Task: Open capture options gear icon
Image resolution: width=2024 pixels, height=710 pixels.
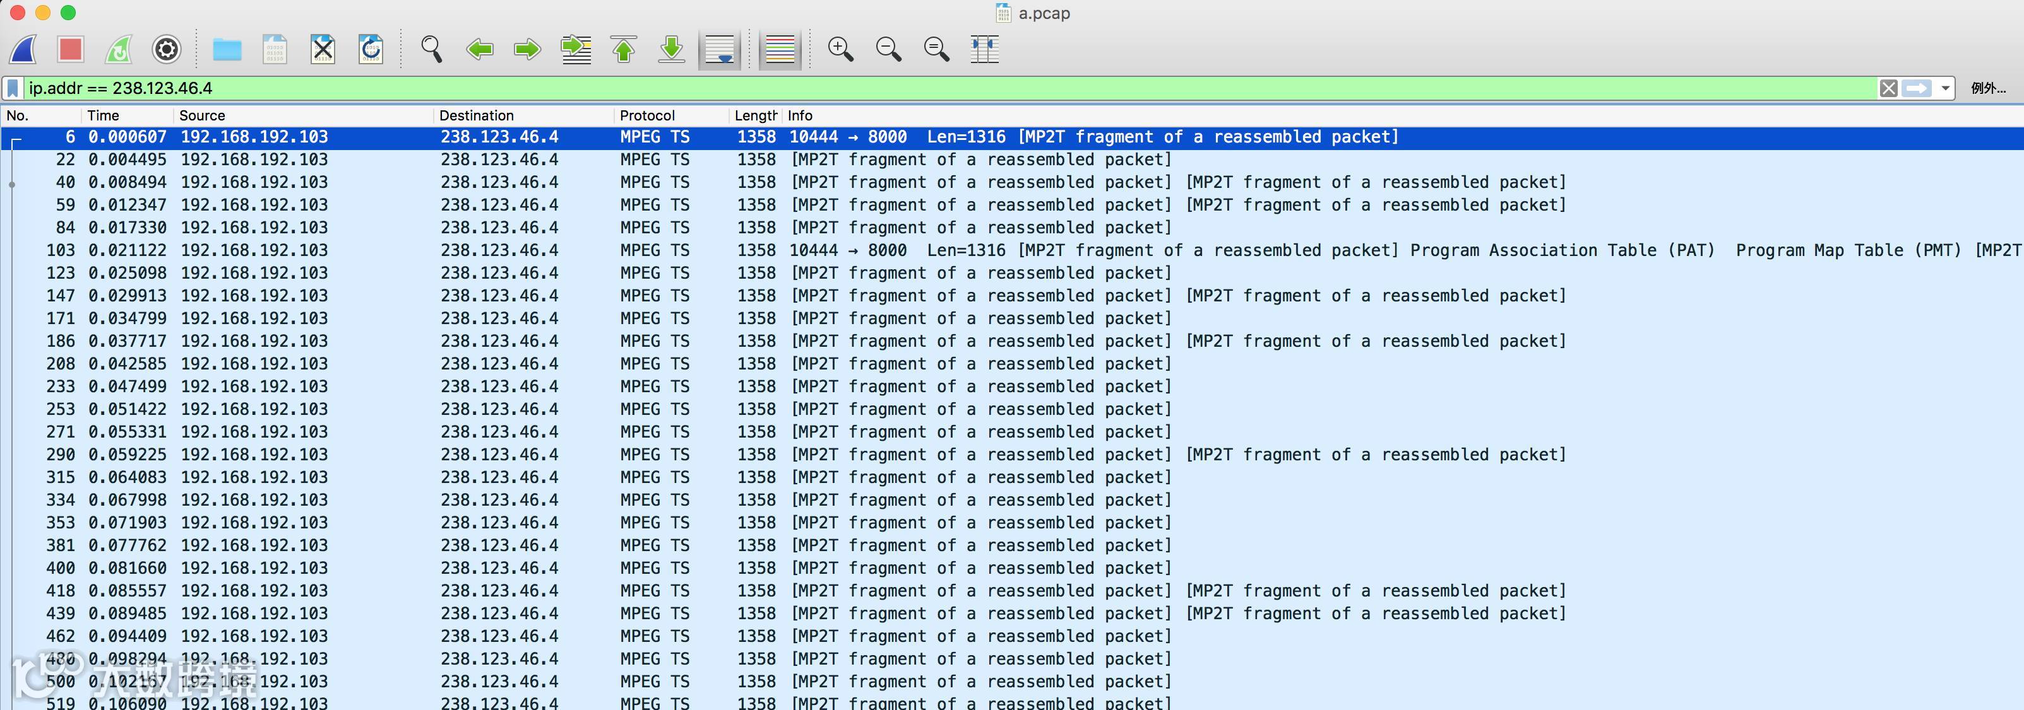Action: click(x=167, y=49)
